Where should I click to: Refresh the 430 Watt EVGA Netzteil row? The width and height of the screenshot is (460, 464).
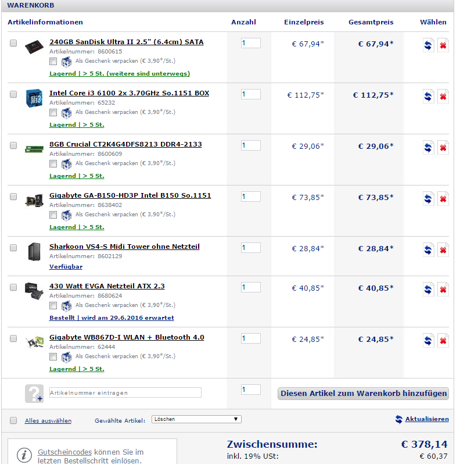point(428,290)
